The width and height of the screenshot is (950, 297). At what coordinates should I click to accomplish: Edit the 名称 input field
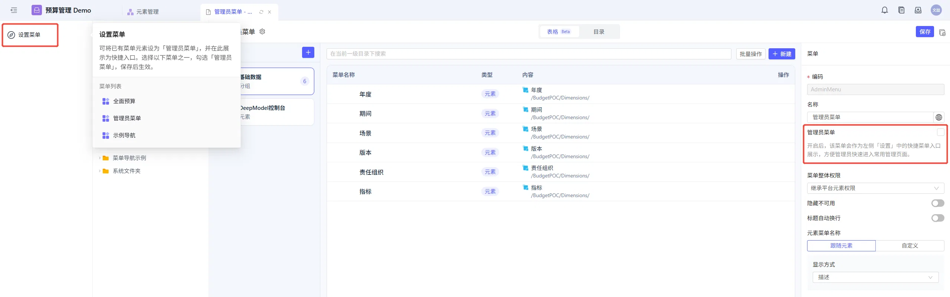click(870, 117)
